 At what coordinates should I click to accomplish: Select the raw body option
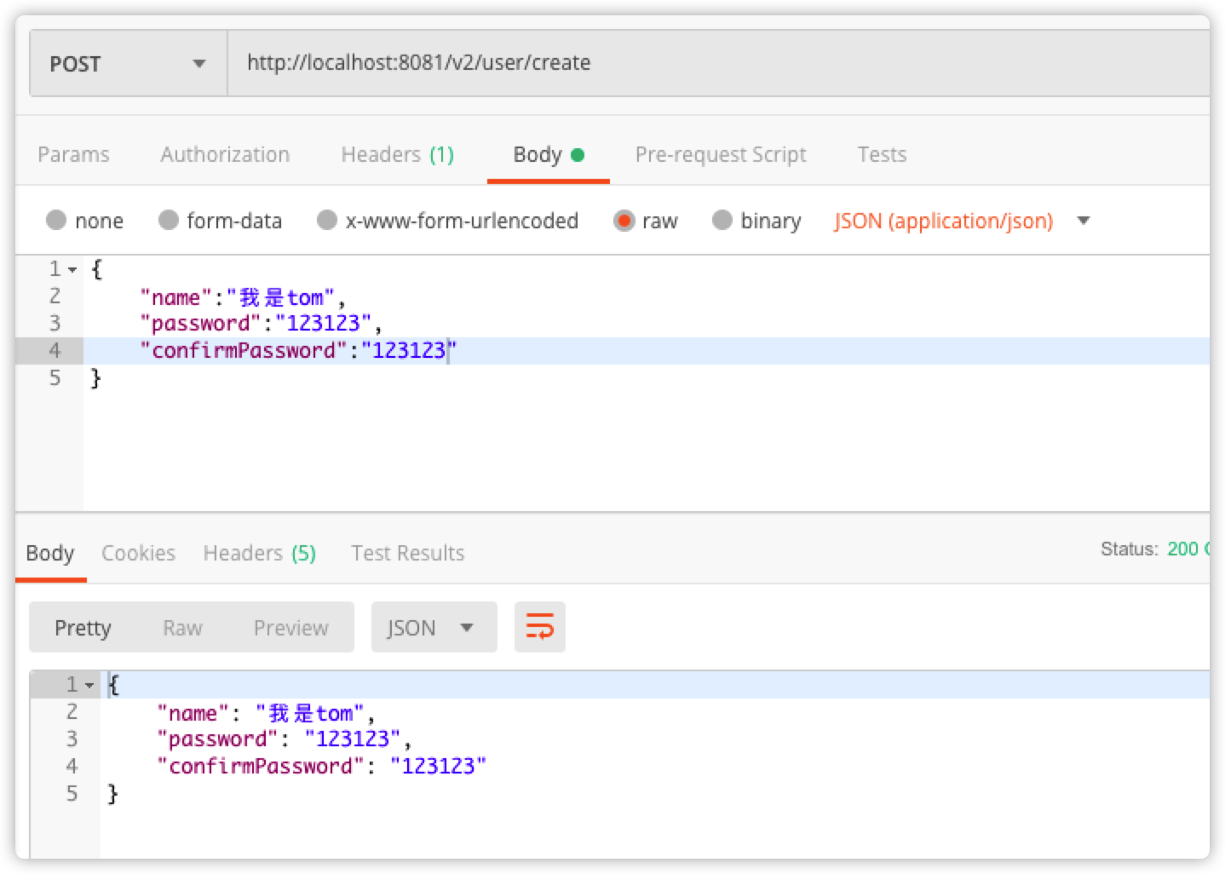click(x=646, y=221)
